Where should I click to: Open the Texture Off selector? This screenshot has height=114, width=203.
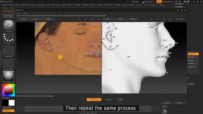click(9, 64)
